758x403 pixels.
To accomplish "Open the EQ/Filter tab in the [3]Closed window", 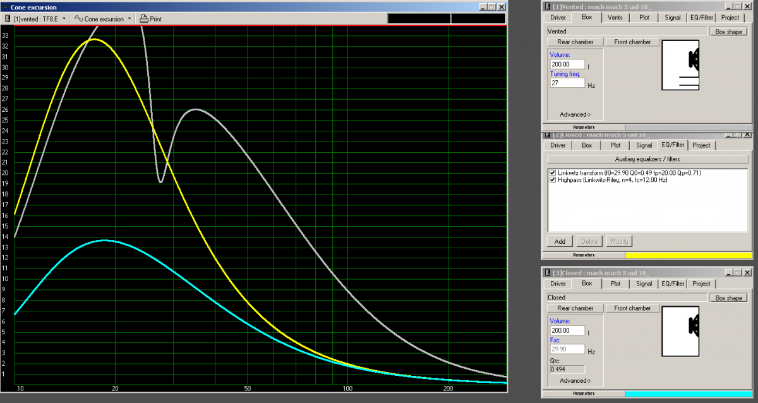I will pos(673,284).
